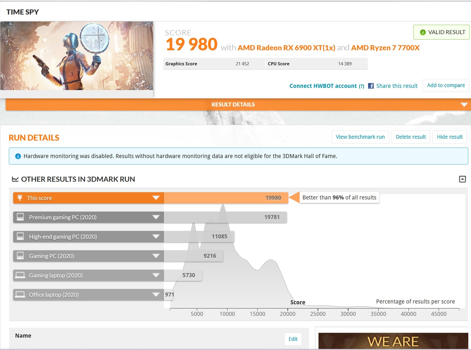Click Share this result link
The height and width of the screenshot is (350, 471).
pyautogui.click(x=397, y=86)
